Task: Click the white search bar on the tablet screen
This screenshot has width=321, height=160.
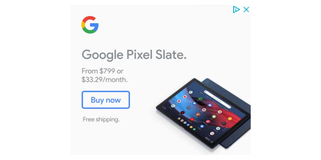Action: coord(218,100)
